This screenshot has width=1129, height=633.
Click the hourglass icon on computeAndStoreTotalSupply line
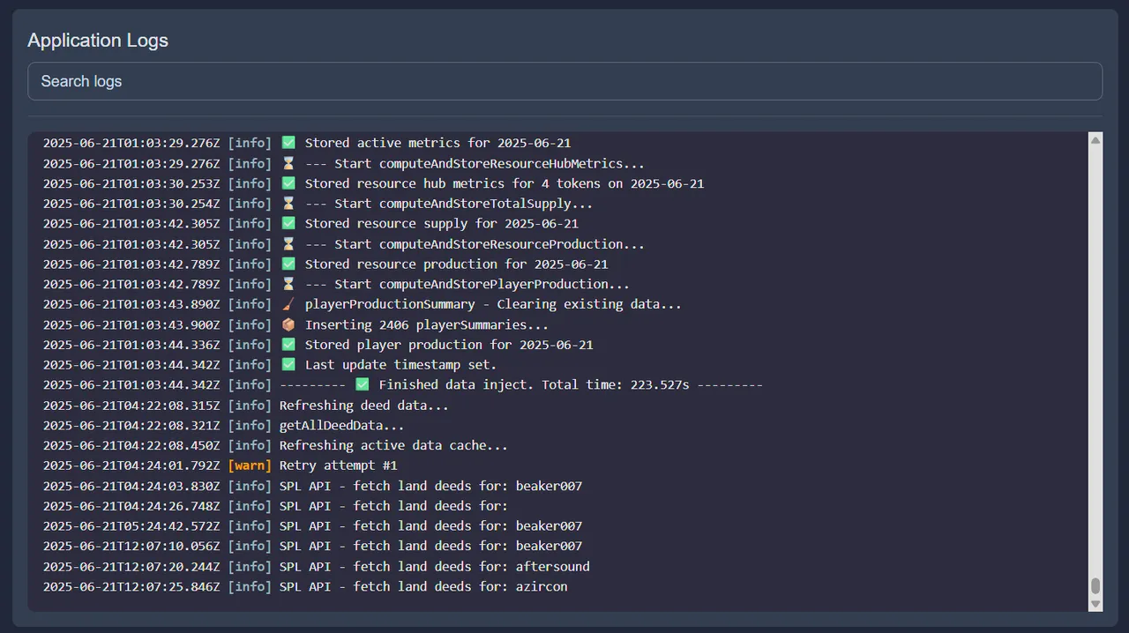[288, 204]
